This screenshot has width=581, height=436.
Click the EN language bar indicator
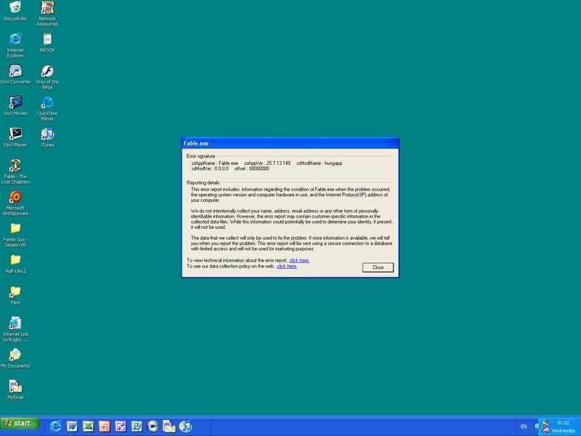click(524, 427)
